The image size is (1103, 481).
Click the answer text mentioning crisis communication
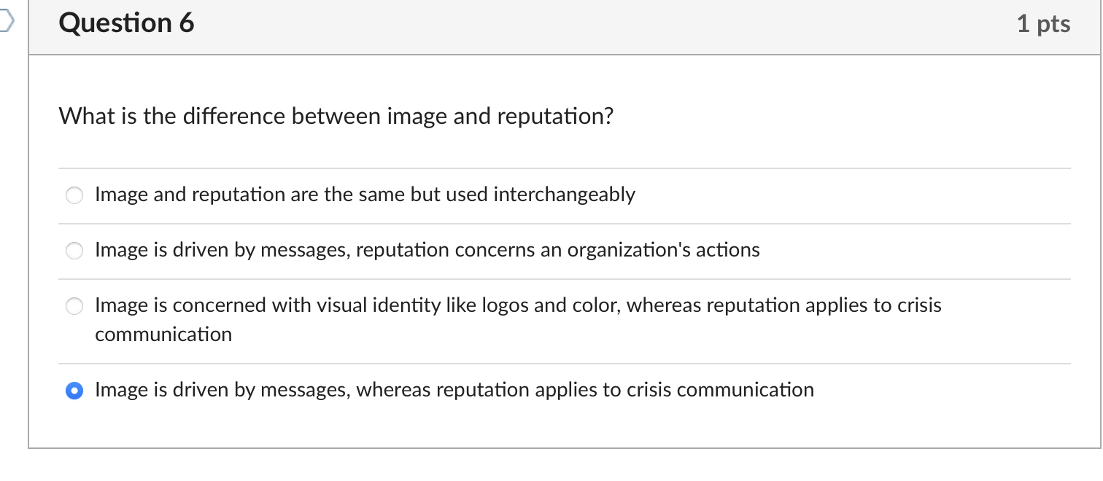453,390
